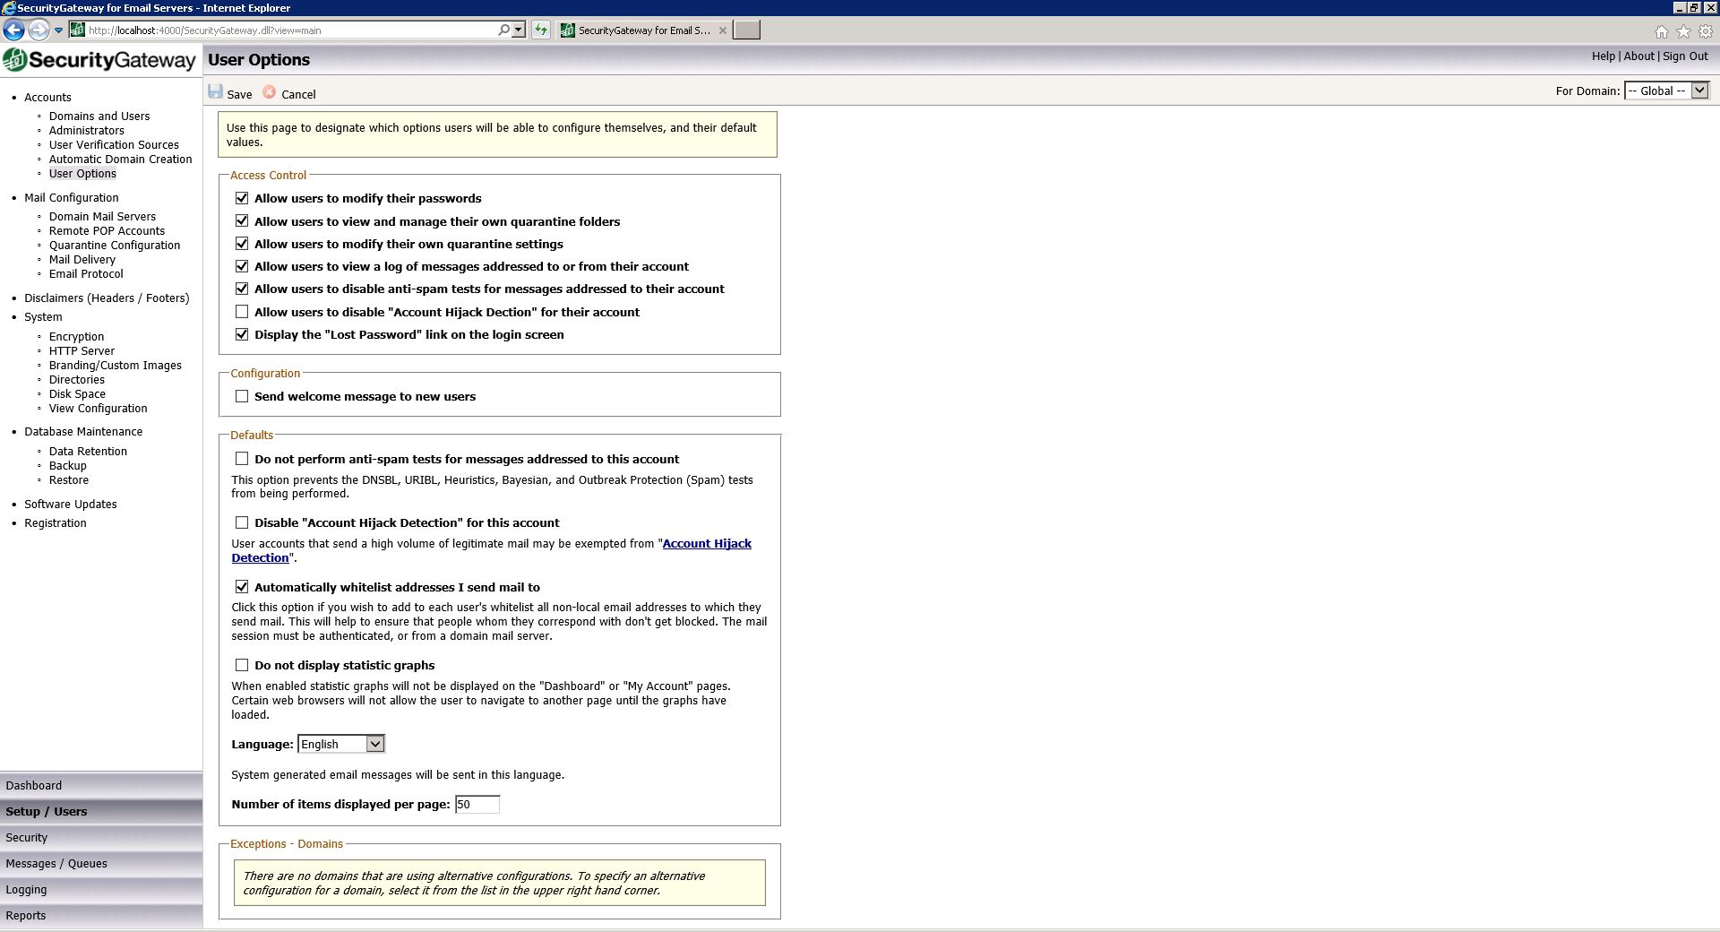Image resolution: width=1720 pixels, height=932 pixels.
Task: Click the red Cancel icon
Action: 269,92
